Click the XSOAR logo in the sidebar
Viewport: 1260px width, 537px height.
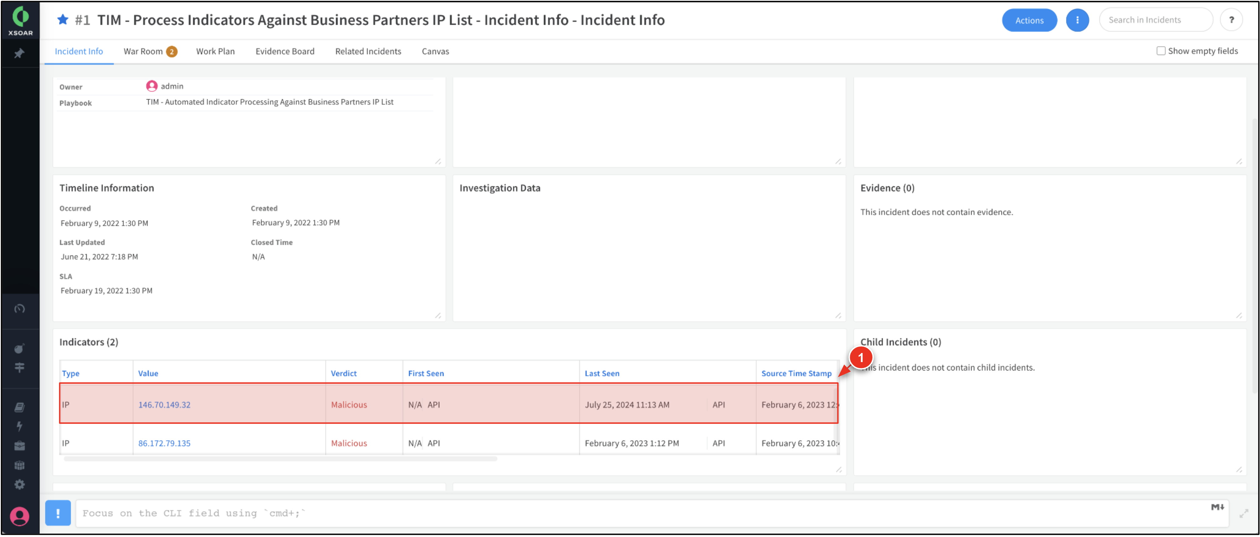click(x=21, y=21)
